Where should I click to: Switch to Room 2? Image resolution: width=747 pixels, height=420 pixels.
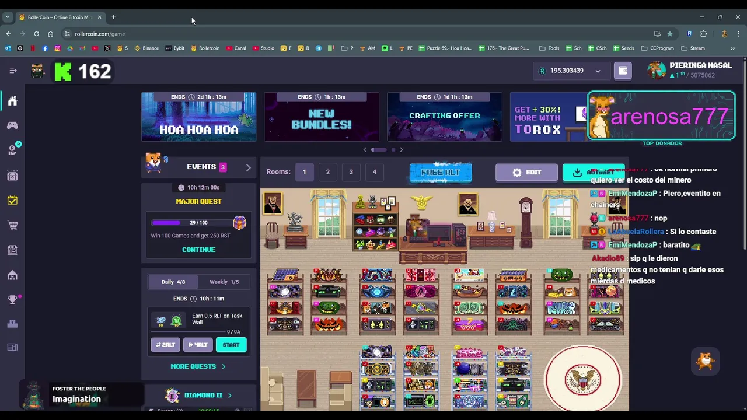[327, 172]
